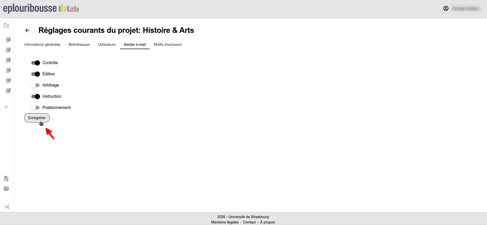This screenshot has width=487, height=225.
Task: Expand the sidebar with the arrow icon
Action: (x=6, y=207)
